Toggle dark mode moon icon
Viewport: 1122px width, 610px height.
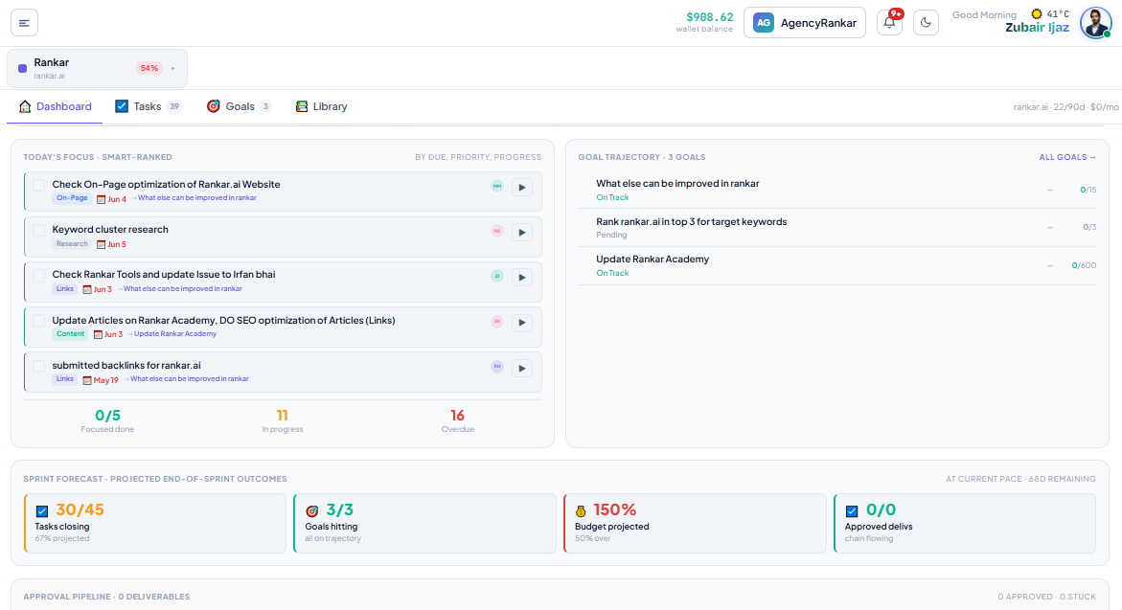point(926,23)
